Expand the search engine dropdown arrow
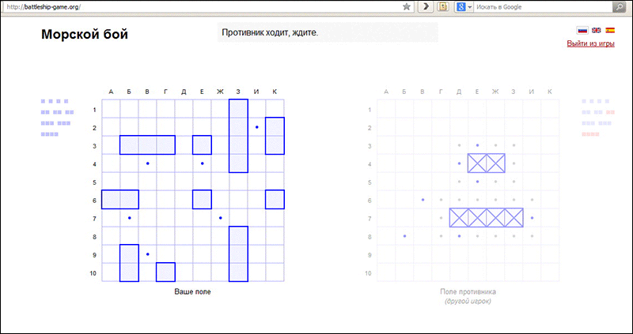The height and width of the screenshot is (334, 633). pos(470,7)
